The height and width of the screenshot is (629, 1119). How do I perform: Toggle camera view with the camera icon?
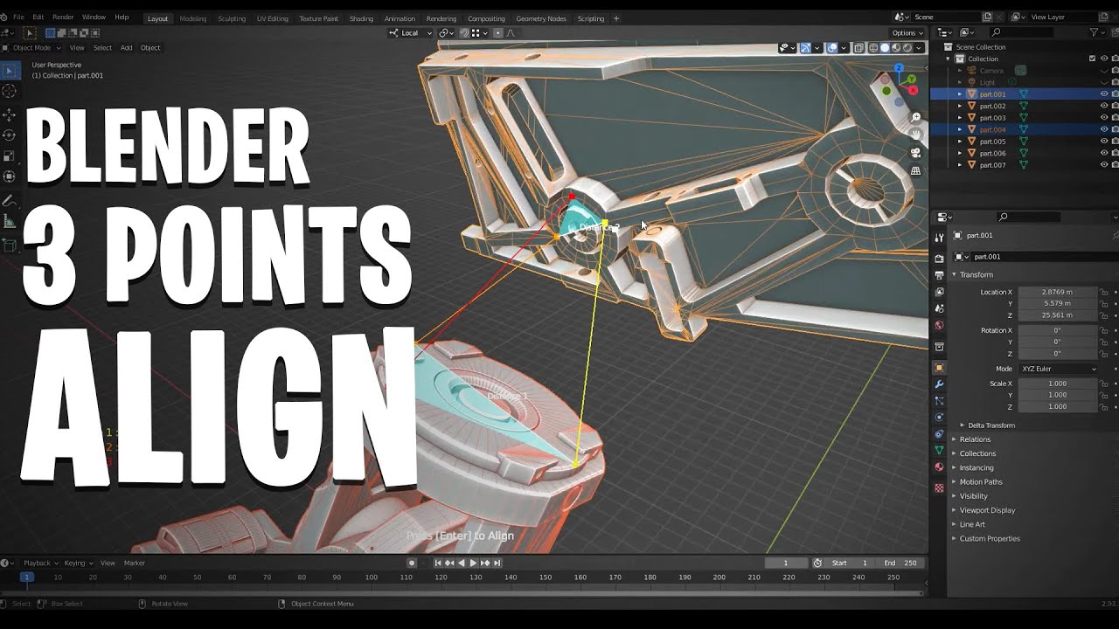(916, 153)
